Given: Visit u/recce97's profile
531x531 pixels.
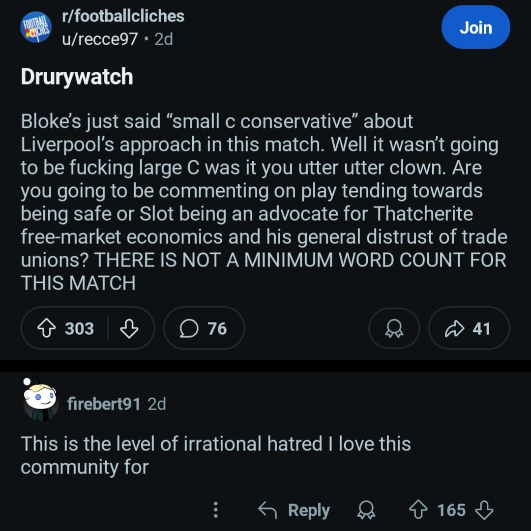Looking at the screenshot, I should point(99,39).
